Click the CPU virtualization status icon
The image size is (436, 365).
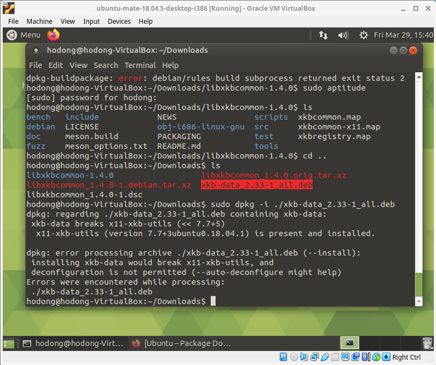pyautogui.click(x=365, y=357)
